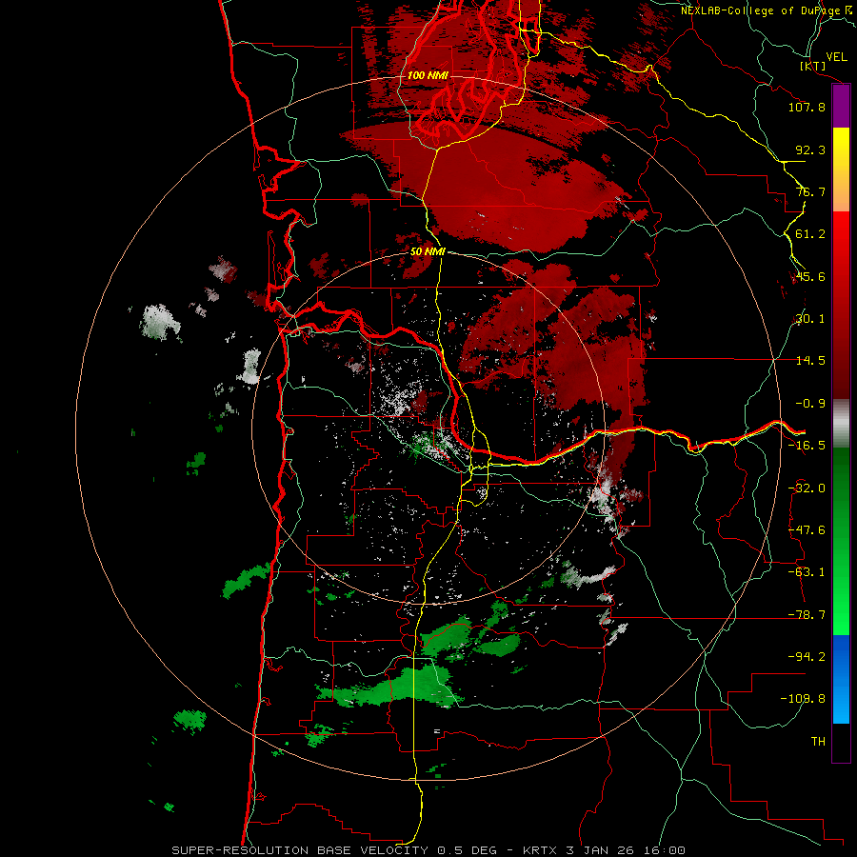Click the [KT] units label
The width and height of the screenshot is (857, 857).
[813, 66]
